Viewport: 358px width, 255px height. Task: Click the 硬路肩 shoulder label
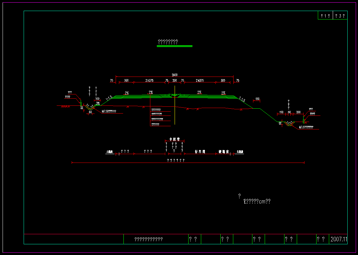pos(224,152)
